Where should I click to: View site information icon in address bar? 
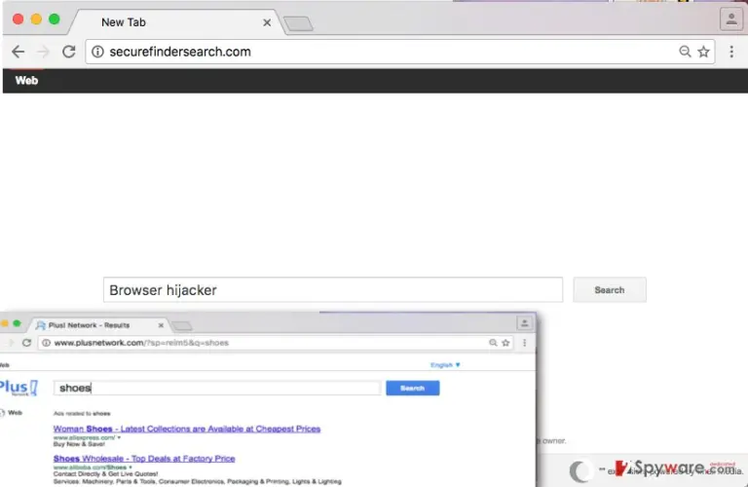(x=97, y=52)
